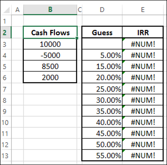
Task: Select the cell with value 8500
Action: (50, 66)
